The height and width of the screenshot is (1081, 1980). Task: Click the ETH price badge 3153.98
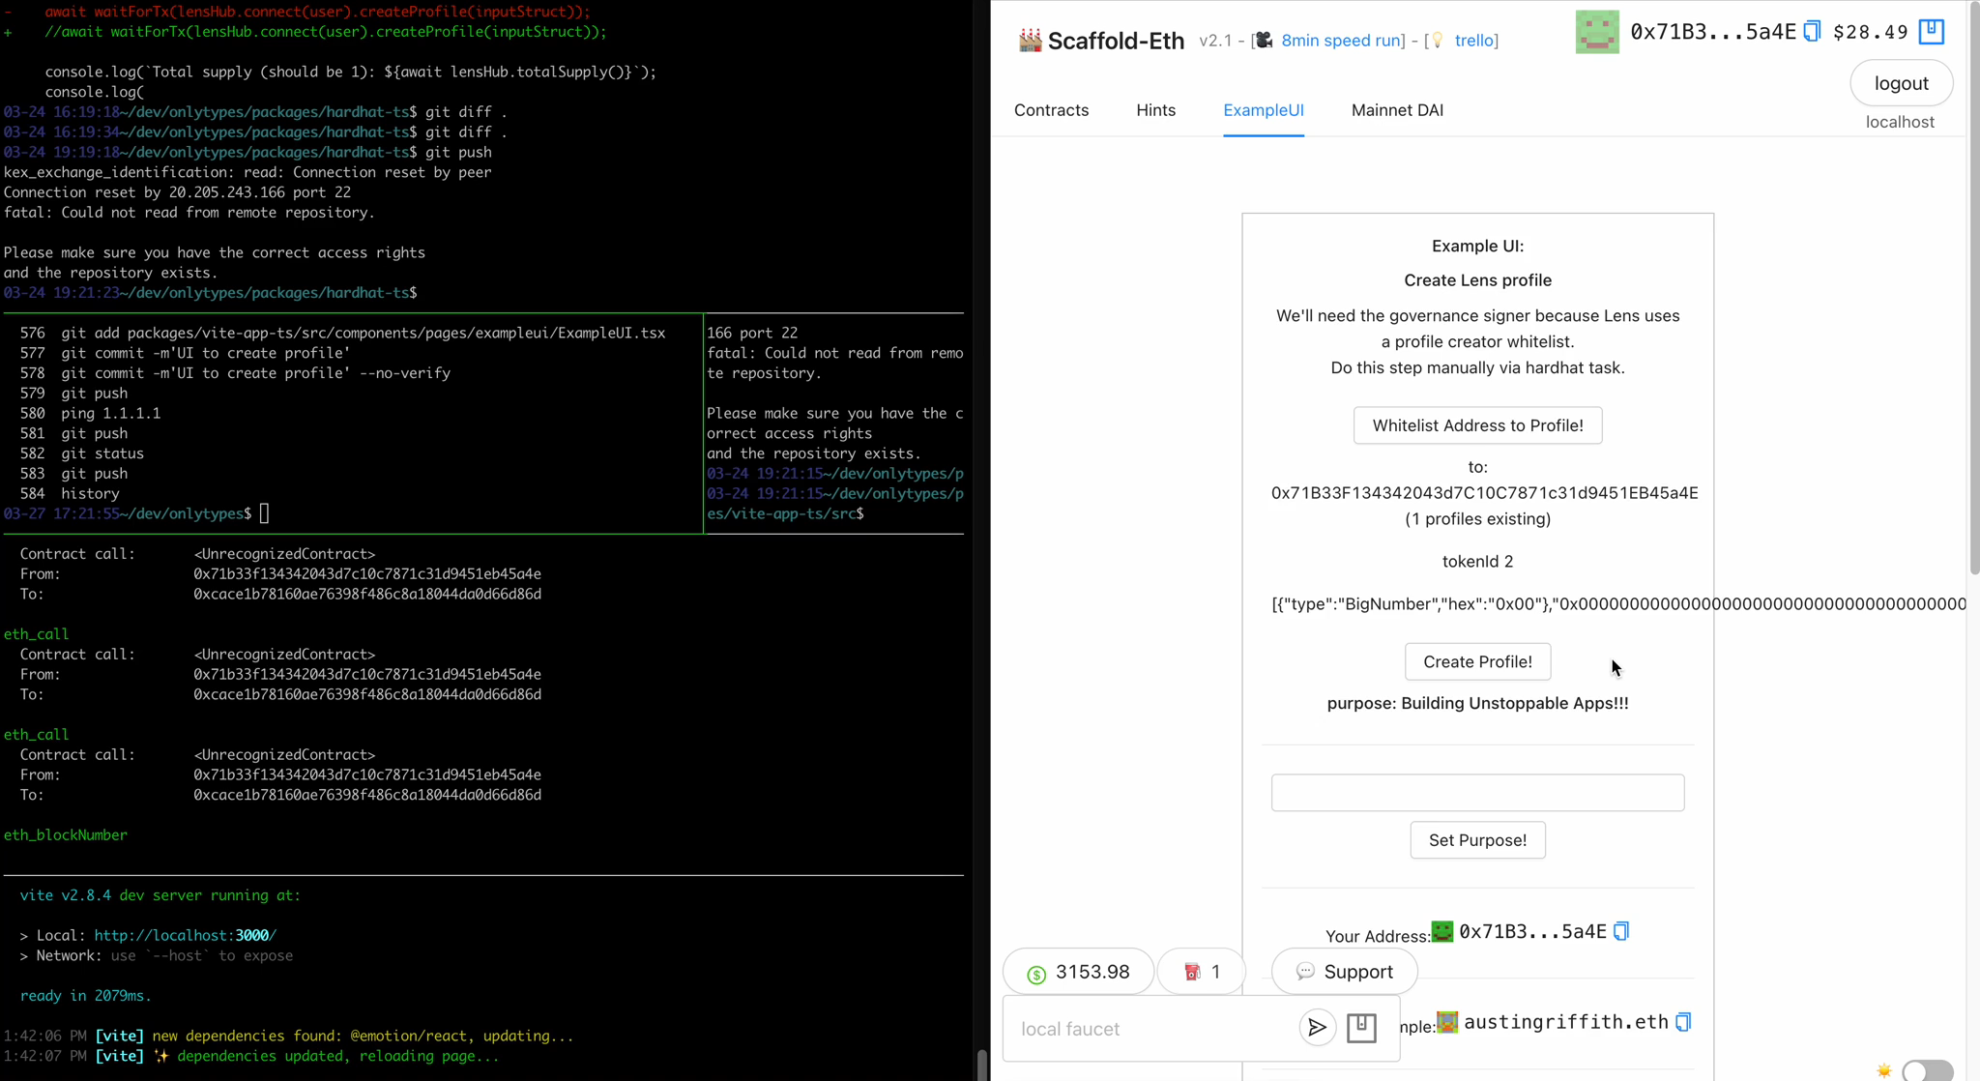pos(1078,972)
